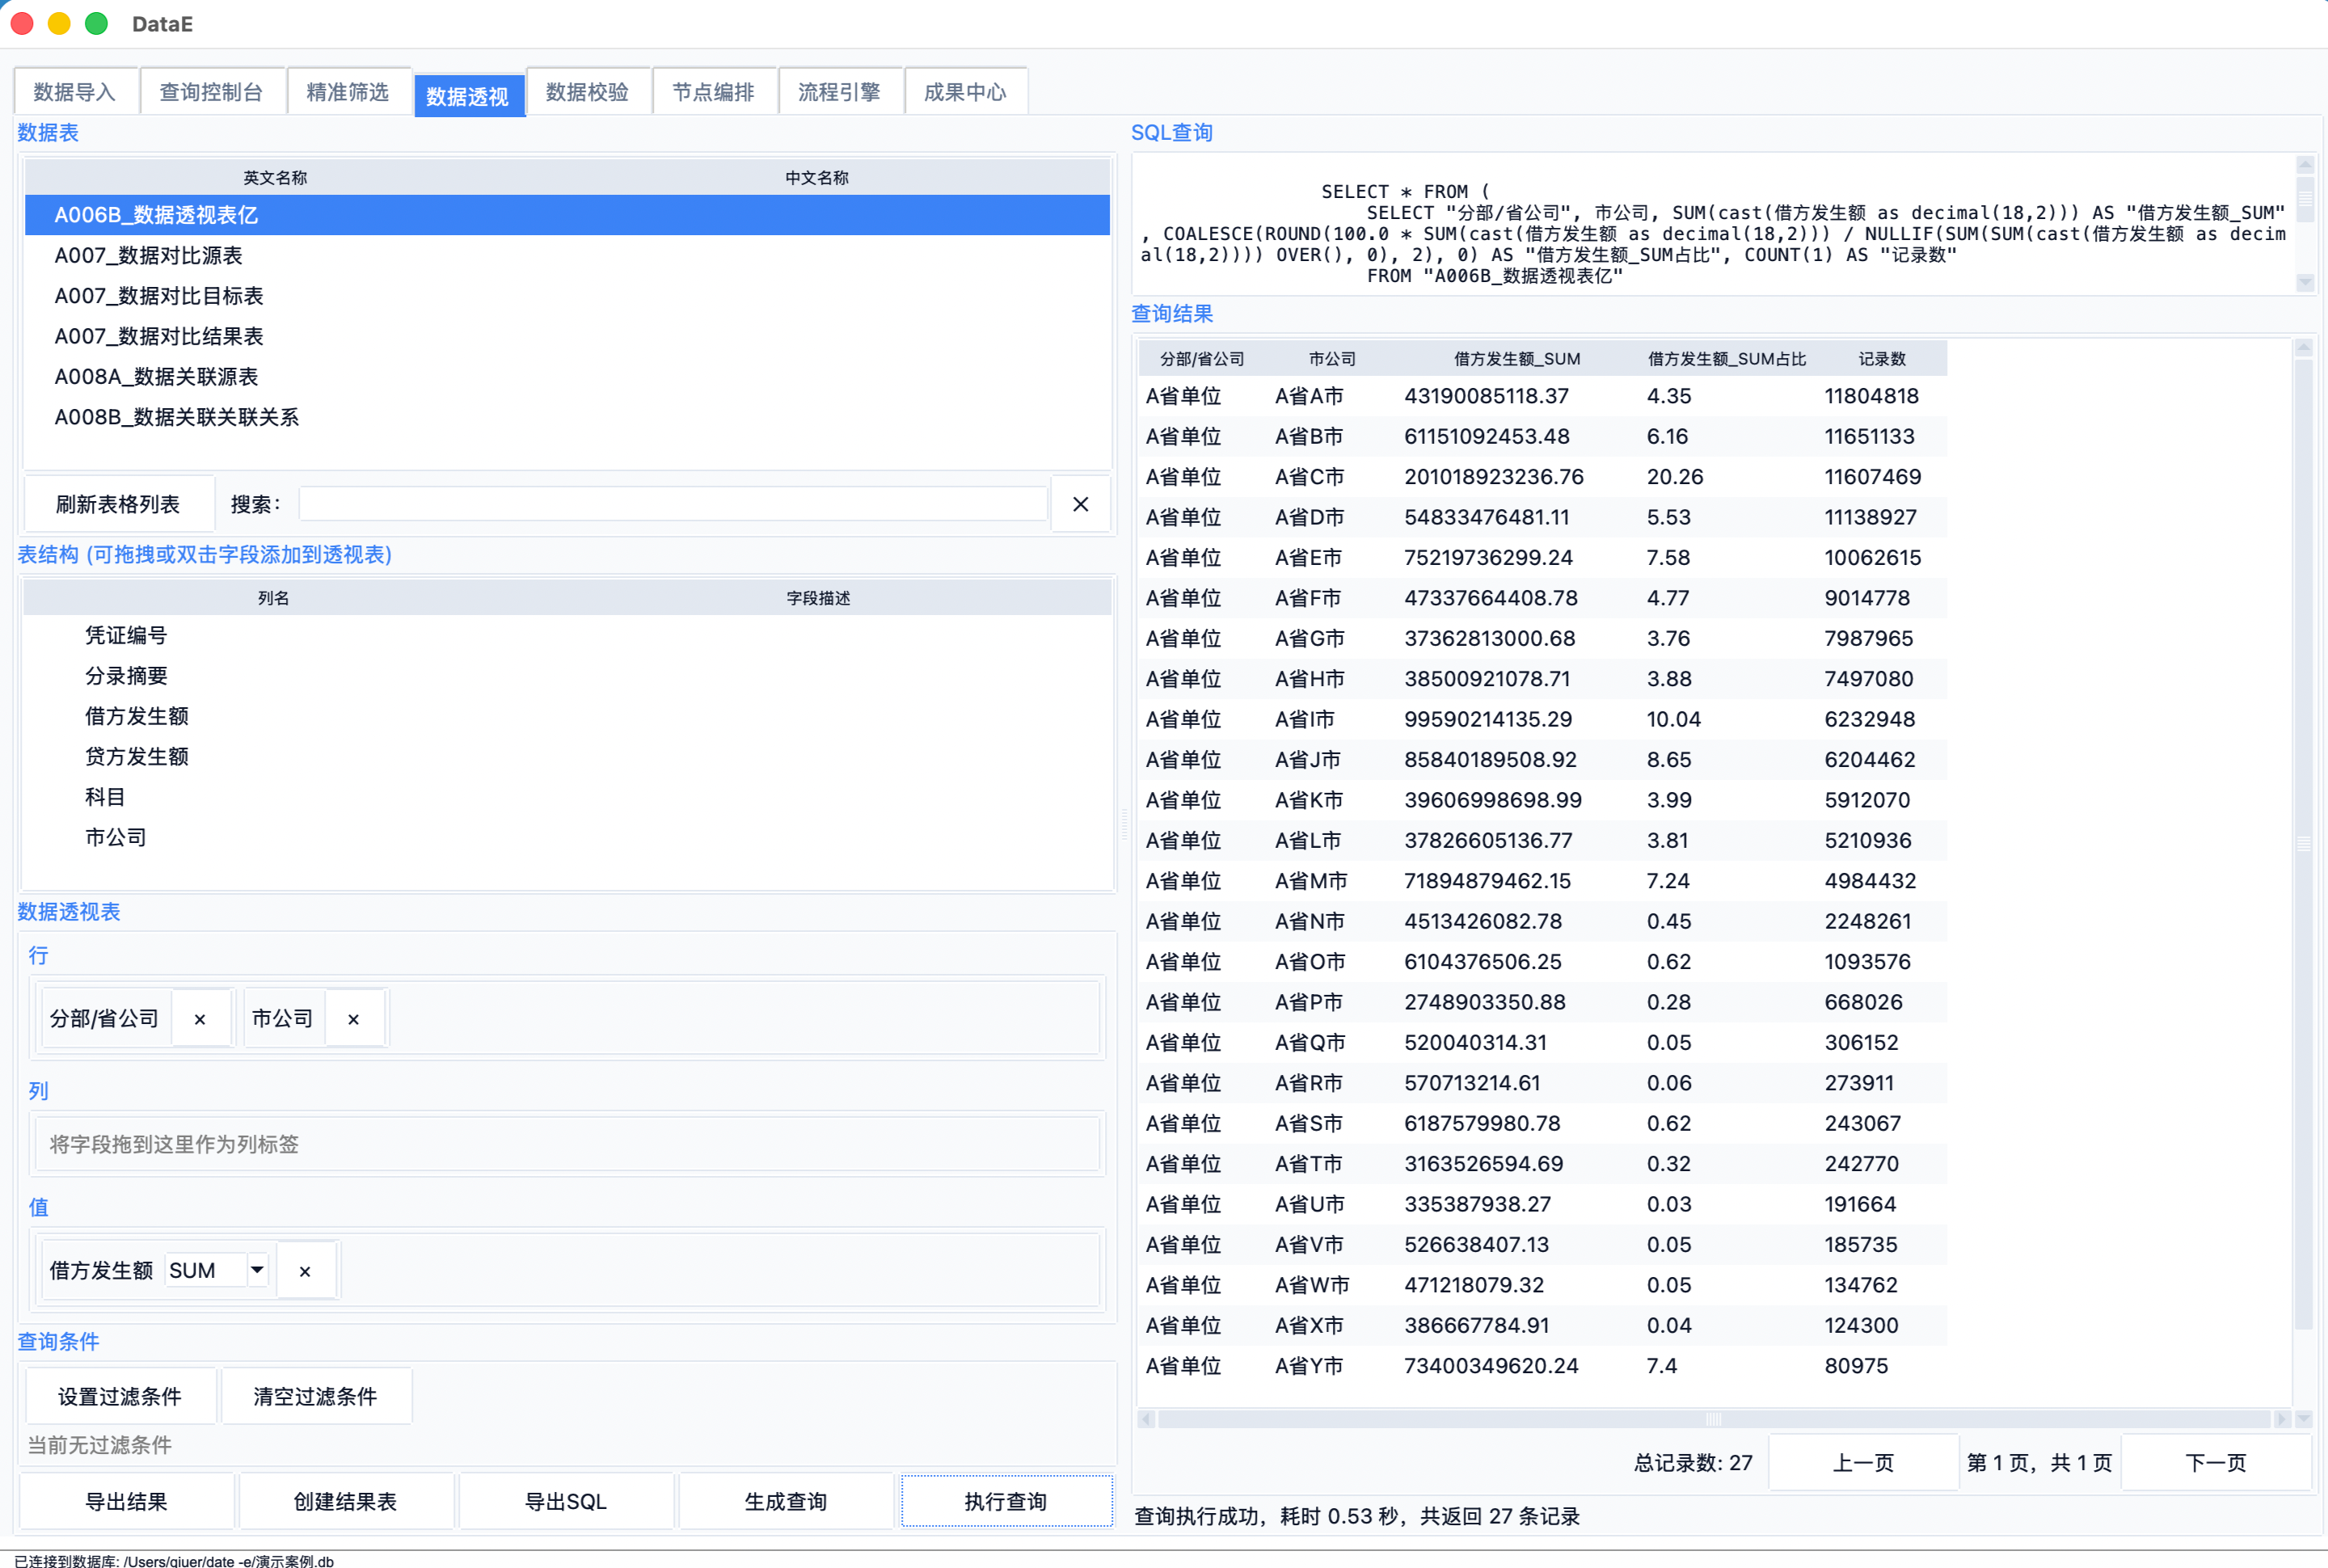Click 导出SQL button

pos(566,1501)
